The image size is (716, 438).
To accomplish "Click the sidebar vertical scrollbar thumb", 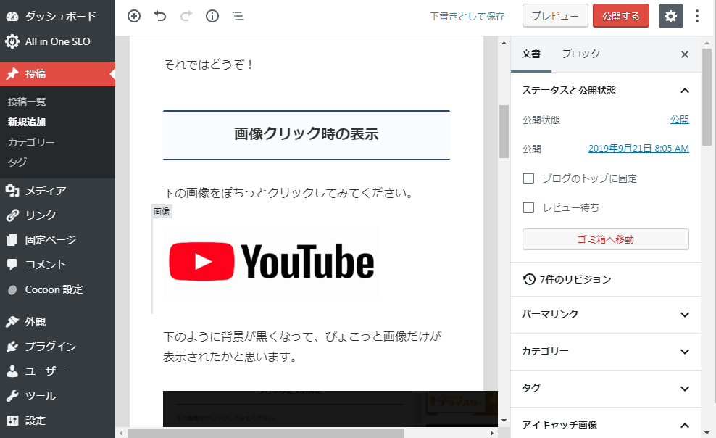I will [707, 97].
